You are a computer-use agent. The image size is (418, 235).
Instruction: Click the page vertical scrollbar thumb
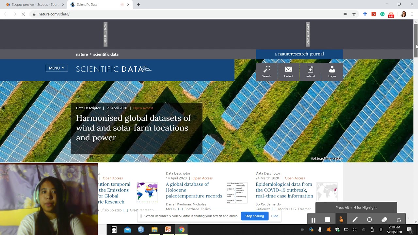pos(416,41)
